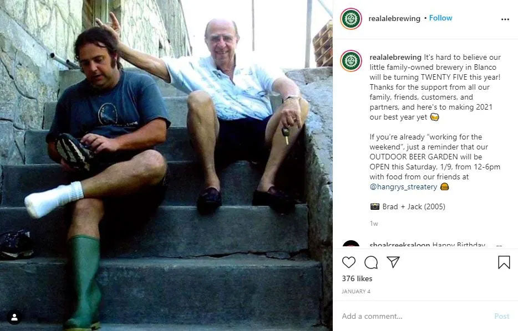
Task: Click tagged people icon on photo
Action: [x=14, y=317]
